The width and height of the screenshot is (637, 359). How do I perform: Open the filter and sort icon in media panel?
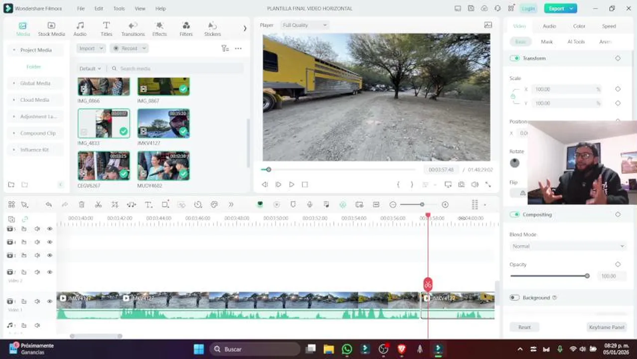tap(225, 48)
